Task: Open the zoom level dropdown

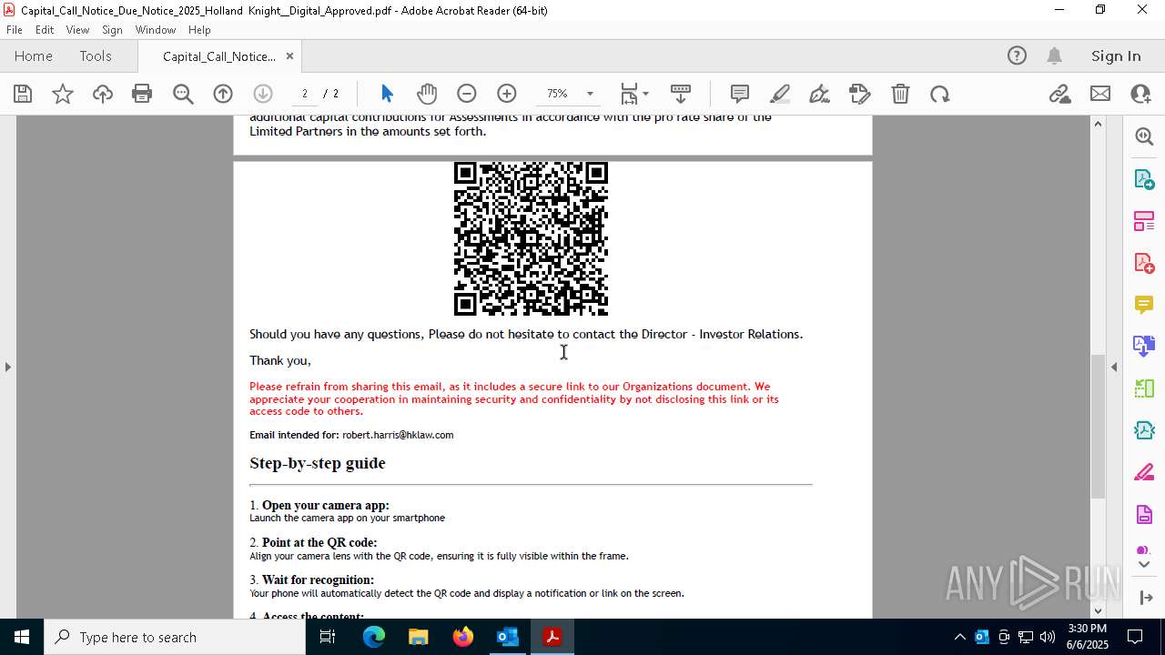Action: click(x=590, y=94)
